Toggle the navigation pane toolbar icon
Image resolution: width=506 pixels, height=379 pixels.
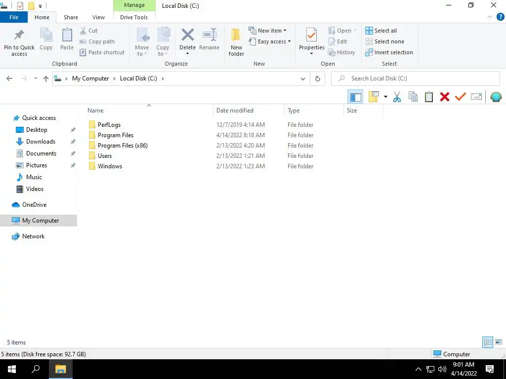click(355, 97)
